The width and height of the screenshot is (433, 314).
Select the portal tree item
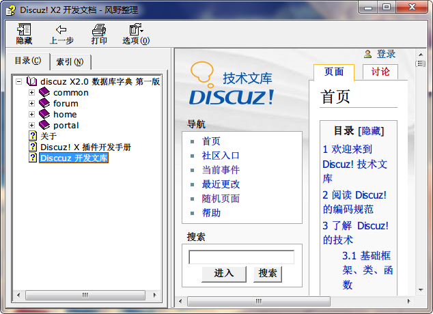[66, 126]
